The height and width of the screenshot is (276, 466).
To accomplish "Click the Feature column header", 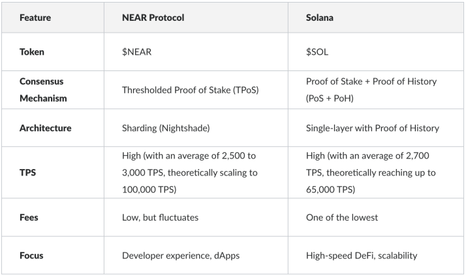I will pyautogui.click(x=35, y=18).
